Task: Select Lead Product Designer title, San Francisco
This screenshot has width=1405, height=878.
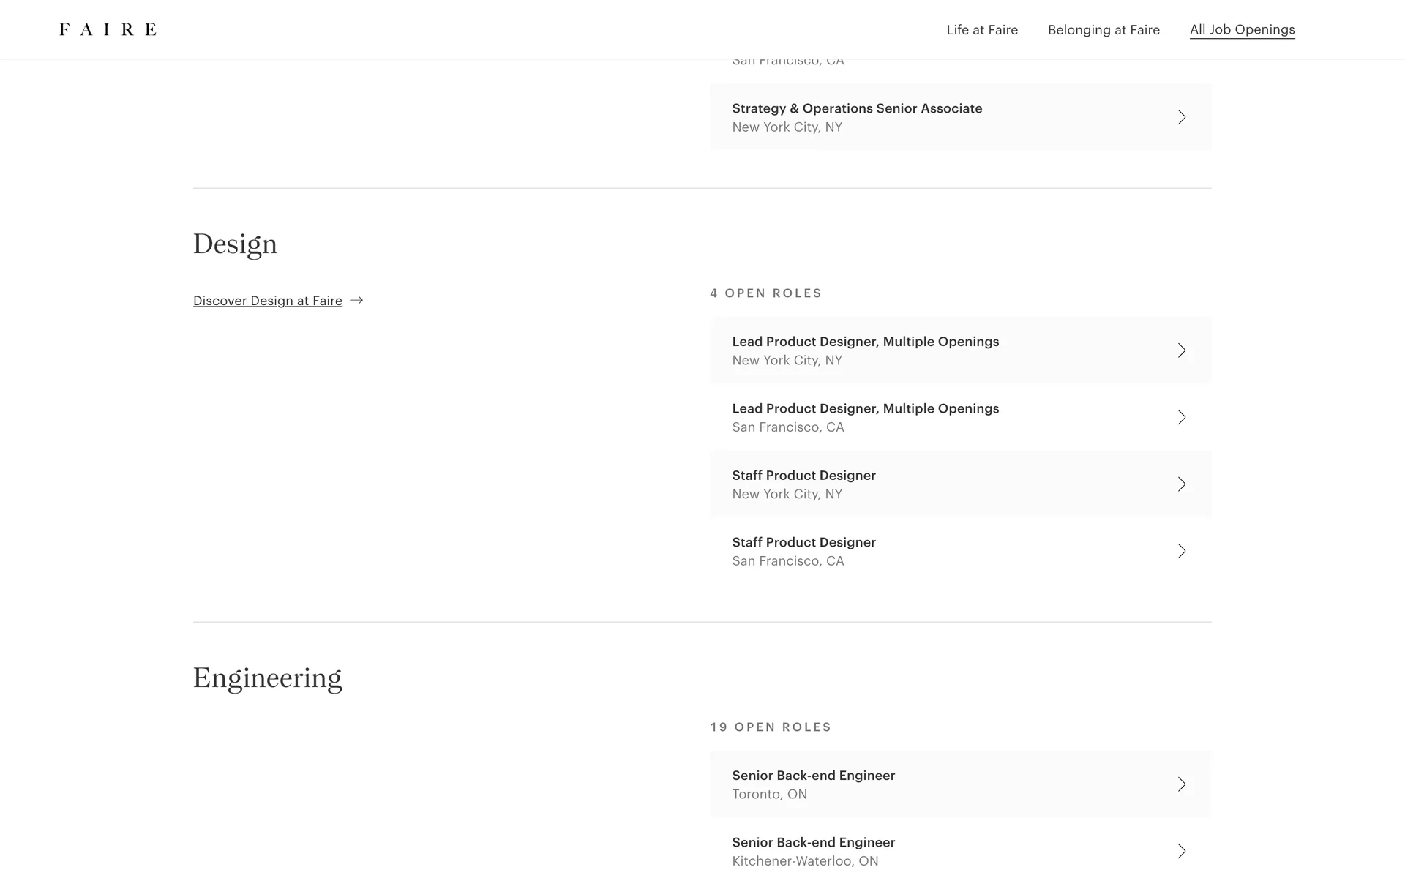Action: click(x=865, y=408)
